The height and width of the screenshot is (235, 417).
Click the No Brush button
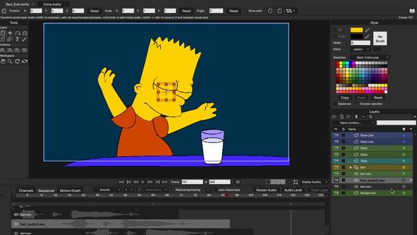(x=380, y=39)
